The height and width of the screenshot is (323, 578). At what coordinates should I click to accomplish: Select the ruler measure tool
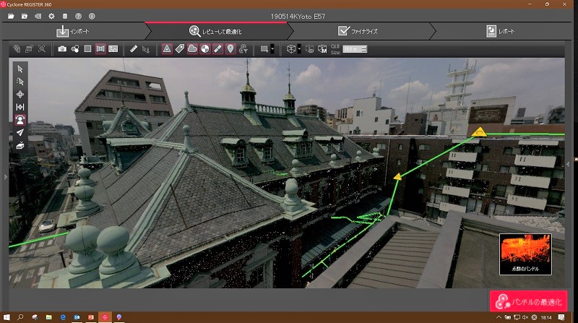(133, 49)
